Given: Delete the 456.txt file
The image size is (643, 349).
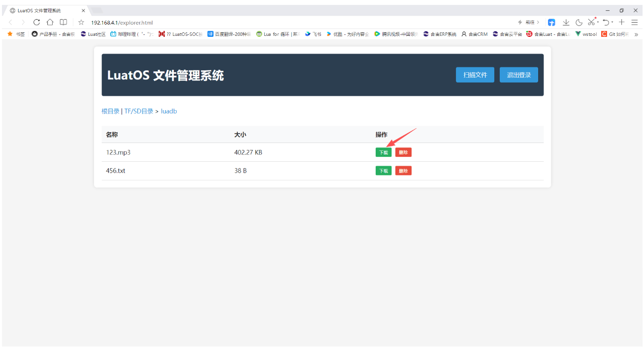Looking at the screenshot, I should (403, 171).
